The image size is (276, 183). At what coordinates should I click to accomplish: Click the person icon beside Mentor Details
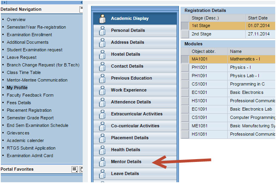[x=102, y=162]
